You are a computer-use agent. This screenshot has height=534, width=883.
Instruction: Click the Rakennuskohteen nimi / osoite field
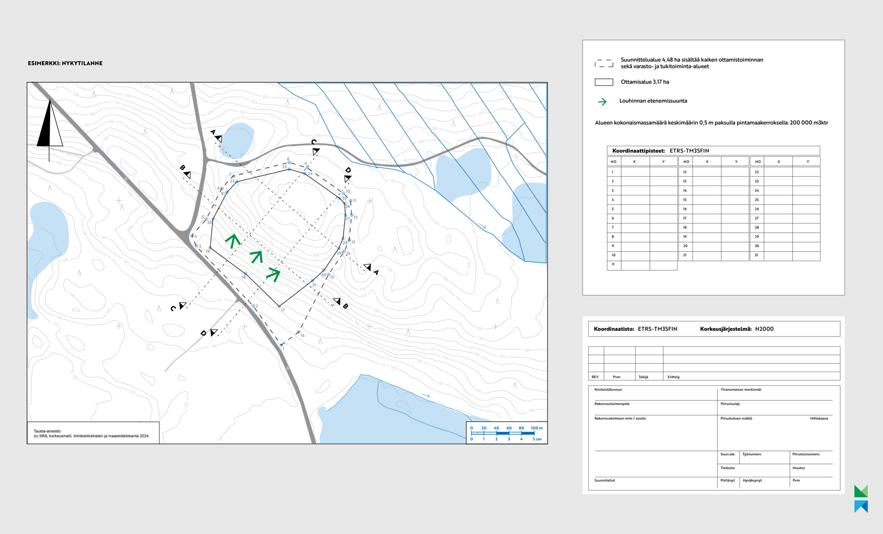[656, 433]
